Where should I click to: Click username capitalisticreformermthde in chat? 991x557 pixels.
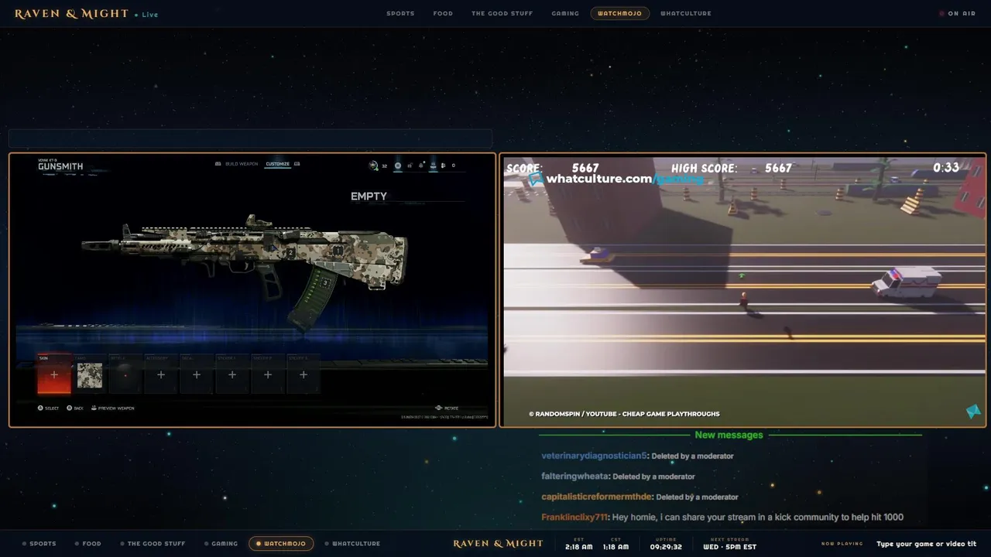click(597, 497)
